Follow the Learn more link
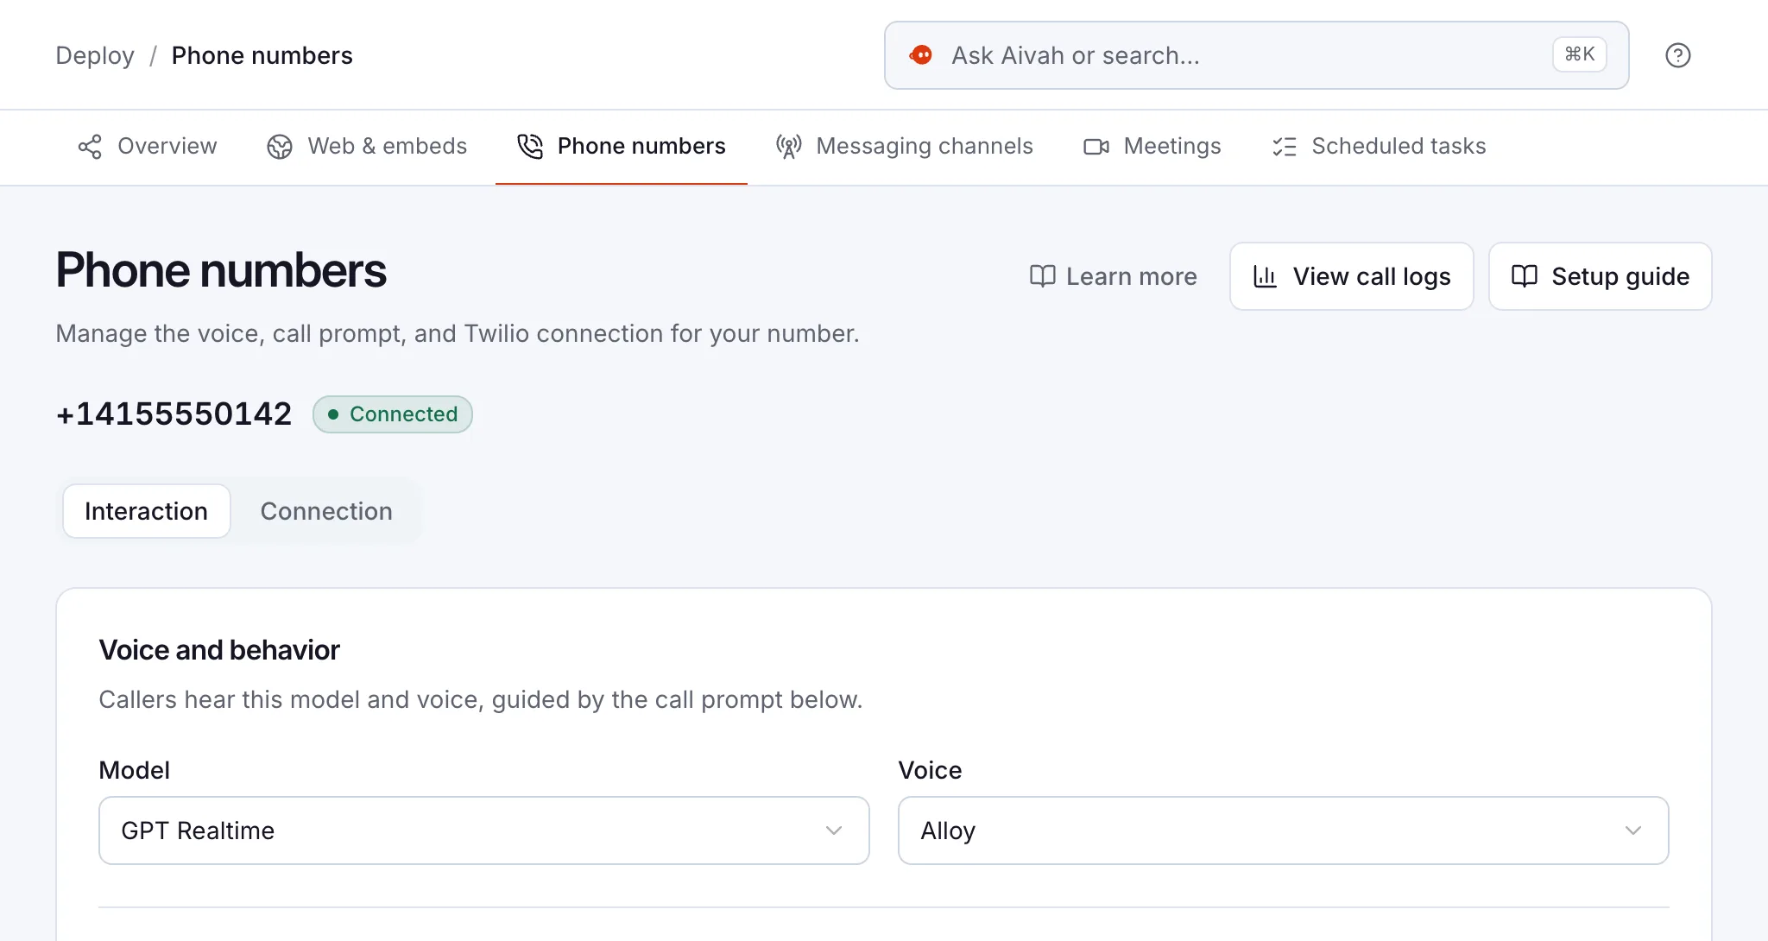The height and width of the screenshot is (941, 1768). click(1114, 276)
